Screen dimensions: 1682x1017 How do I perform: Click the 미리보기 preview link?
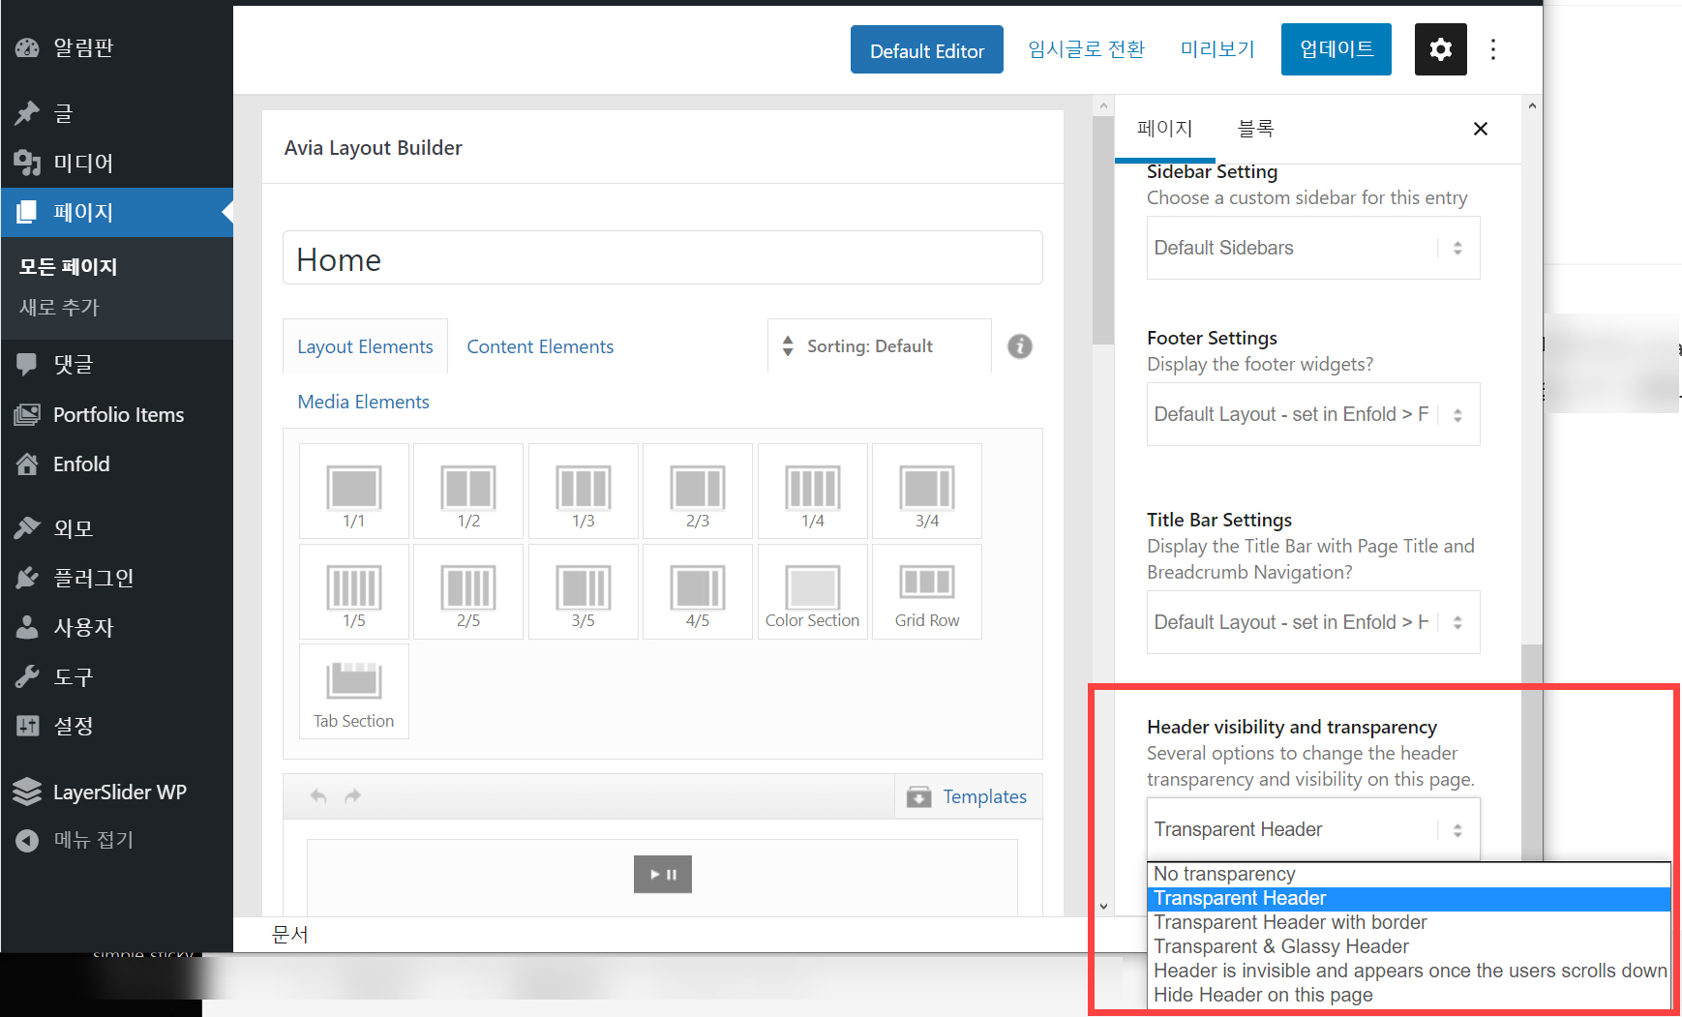pyautogui.click(x=1217, y=49)
